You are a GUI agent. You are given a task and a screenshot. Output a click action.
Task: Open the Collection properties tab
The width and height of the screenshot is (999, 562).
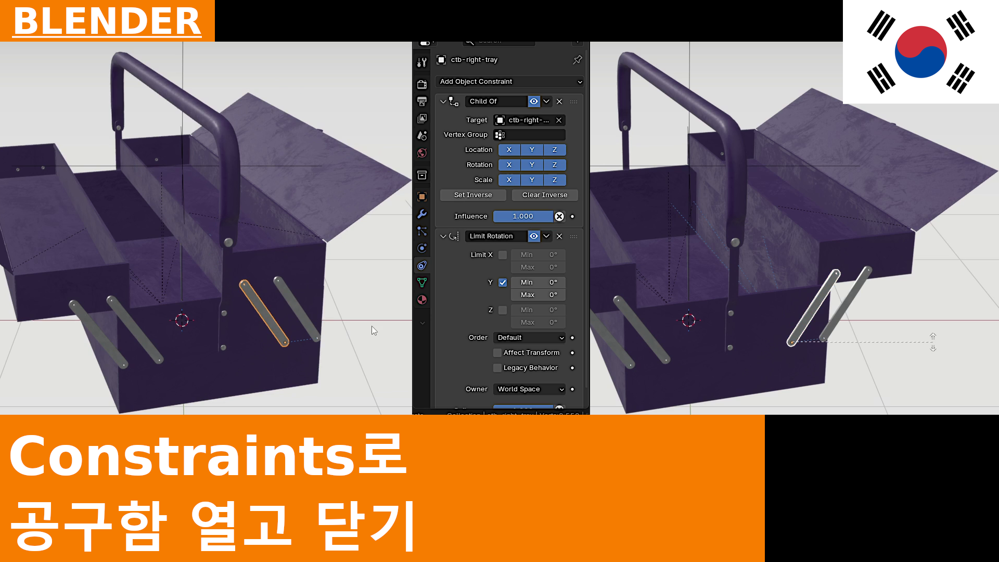pos(422,175)
